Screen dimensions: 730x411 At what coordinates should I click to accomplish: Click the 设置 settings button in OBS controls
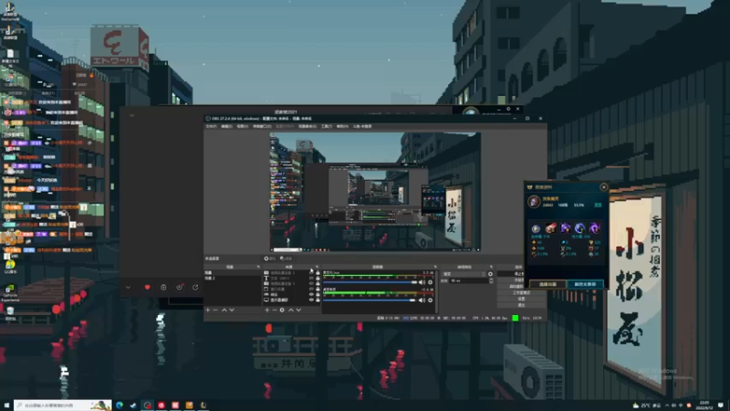521,299
